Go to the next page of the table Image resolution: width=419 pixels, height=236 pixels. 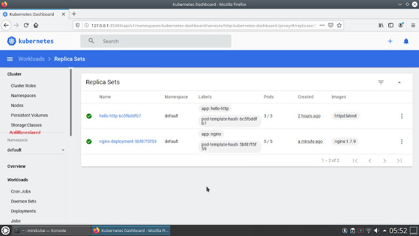point(384,161)
